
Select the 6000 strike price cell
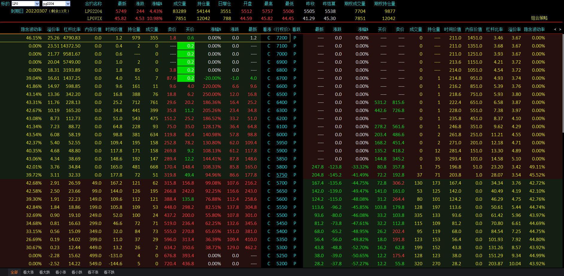coord(282,135)
